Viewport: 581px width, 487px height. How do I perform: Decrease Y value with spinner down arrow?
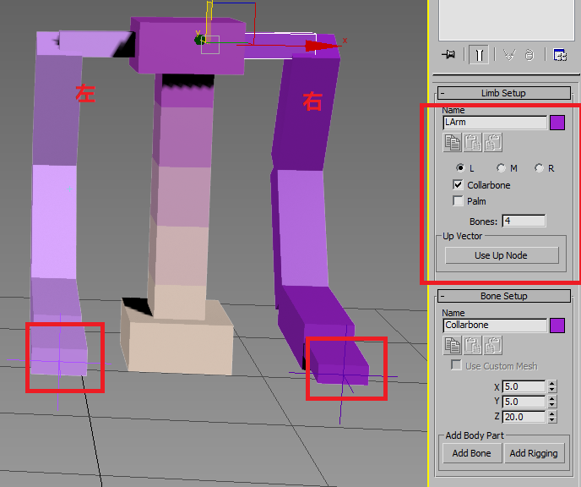point(552,405)
